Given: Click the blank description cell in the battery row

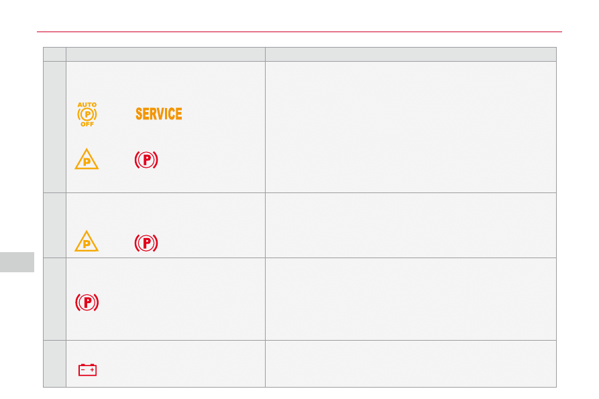Looking at the screenshot, I should click(411, 363).
